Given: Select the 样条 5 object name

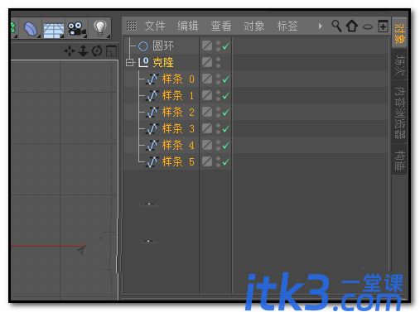Looking at the screenshot, I should tap(178, 162).
